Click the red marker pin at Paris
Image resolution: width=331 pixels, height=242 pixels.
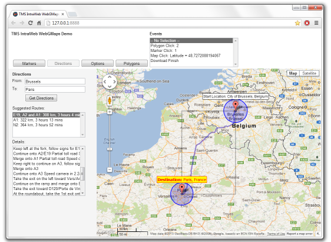(182, 188)
